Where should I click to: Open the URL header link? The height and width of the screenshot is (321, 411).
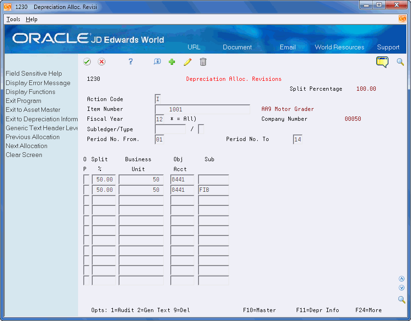point(194,47)
